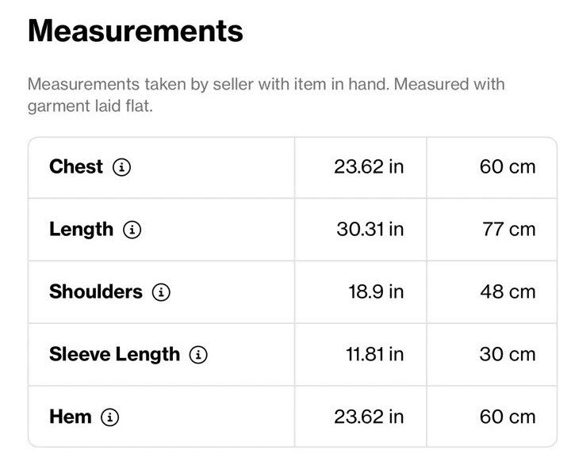Click the Hem info icon
The height and width of the screenshot is (476, 571).
tap(109, 417)
